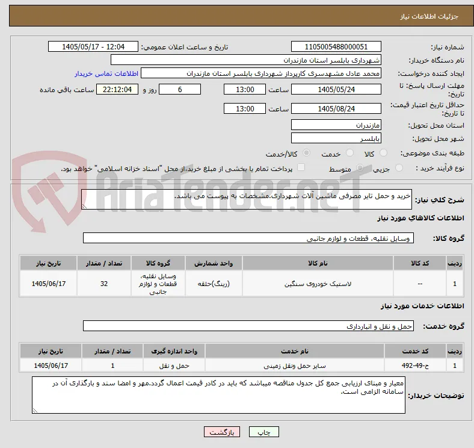Click the response deadline time 13:00 field

[x=245, y=89]
